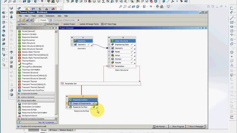This screenshot has height=133, width=237.
Task: Select the Geometry cell in system A
Action: pos(83,45)
